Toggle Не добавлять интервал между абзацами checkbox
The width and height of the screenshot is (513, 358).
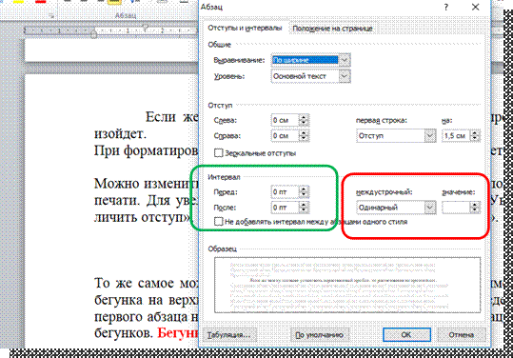[x=218, y=222]
